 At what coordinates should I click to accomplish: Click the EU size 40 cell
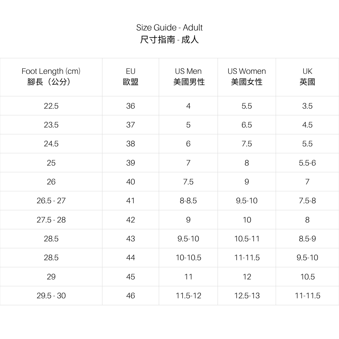point(130,182)
